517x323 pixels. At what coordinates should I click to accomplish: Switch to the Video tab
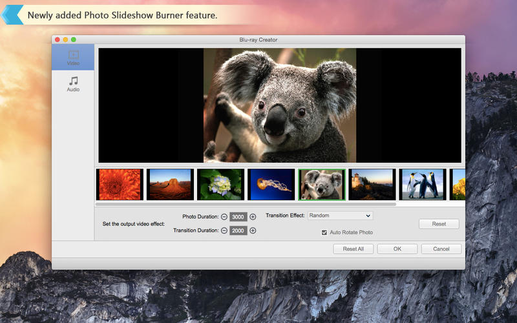click(73, 57)
